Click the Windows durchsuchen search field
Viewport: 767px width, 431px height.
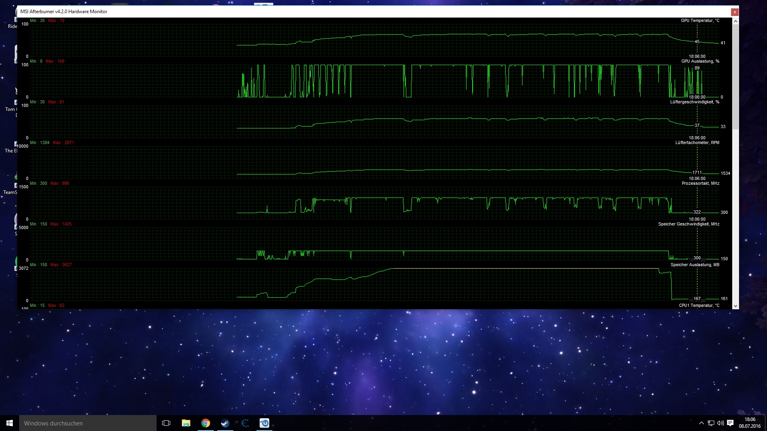[x=88, y=423]
